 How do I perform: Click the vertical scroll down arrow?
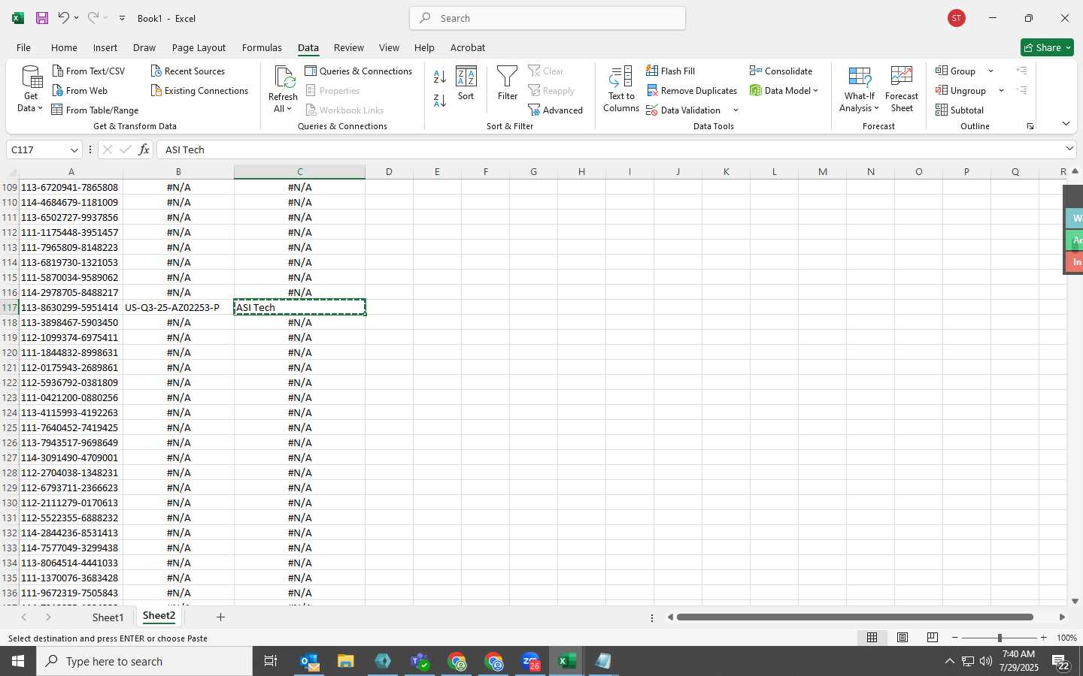pyautogui.click(x=1075, y=601)
